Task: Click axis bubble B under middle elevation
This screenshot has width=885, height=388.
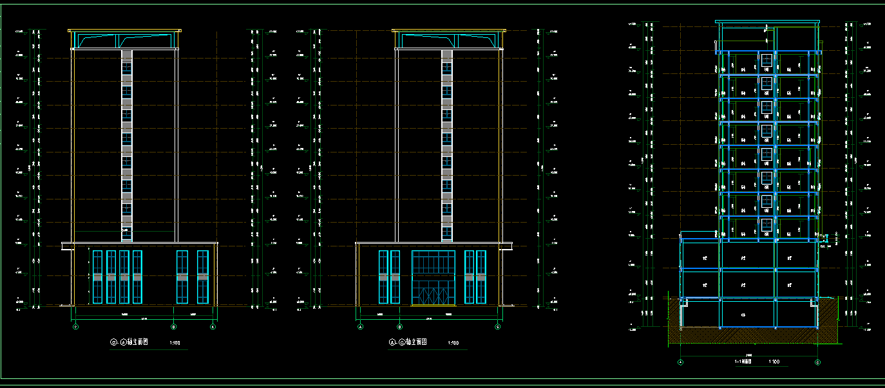Action: coord(399,327)
